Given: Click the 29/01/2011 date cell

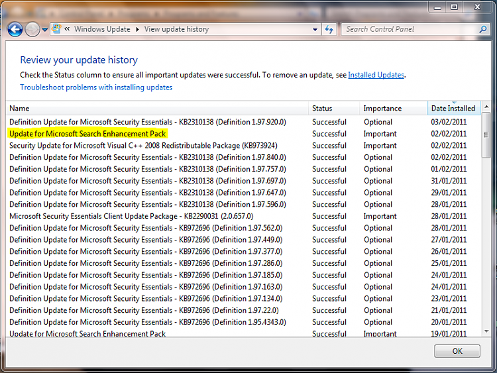Looking at the screenshot, I should coord(449,192).
